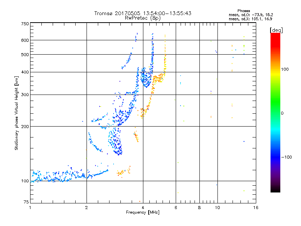
Task: Click the phase colorbar gradient
Action: (275, 112)
